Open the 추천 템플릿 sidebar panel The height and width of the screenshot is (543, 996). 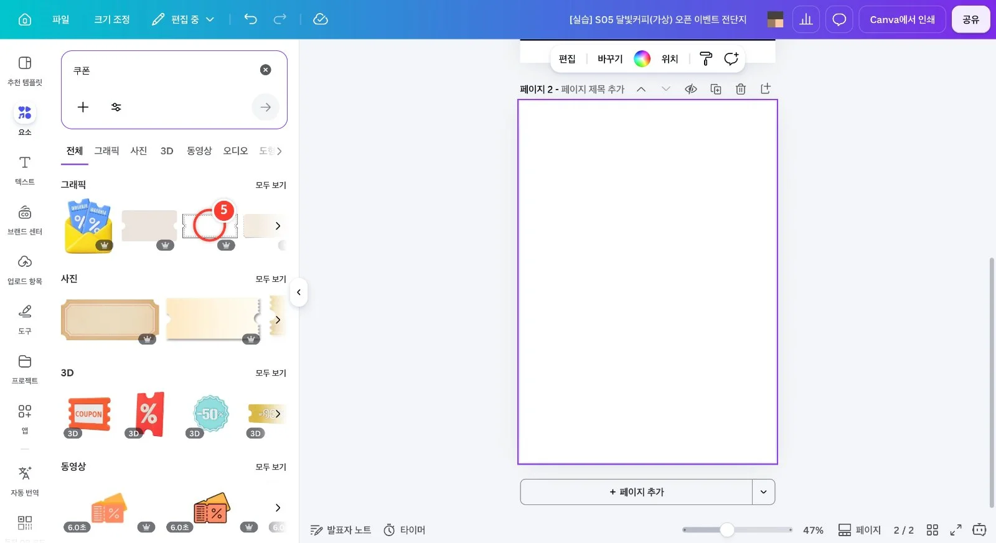(x=25, y=70)
